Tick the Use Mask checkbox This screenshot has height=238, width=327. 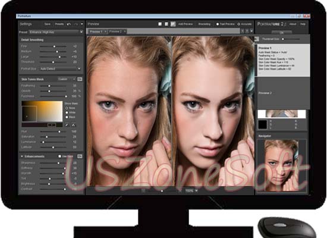click(x=59, y=156)
